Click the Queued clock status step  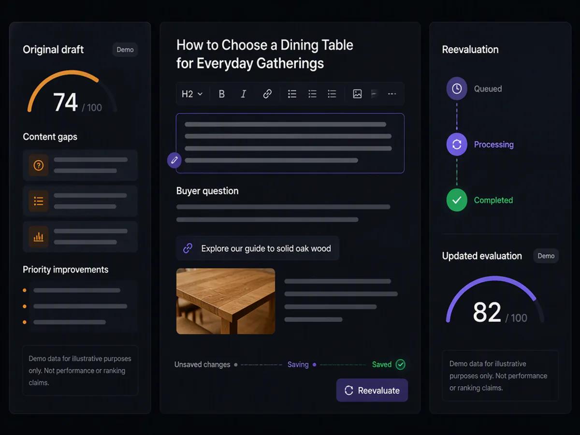pyautogui.click(x=457, y=88)
